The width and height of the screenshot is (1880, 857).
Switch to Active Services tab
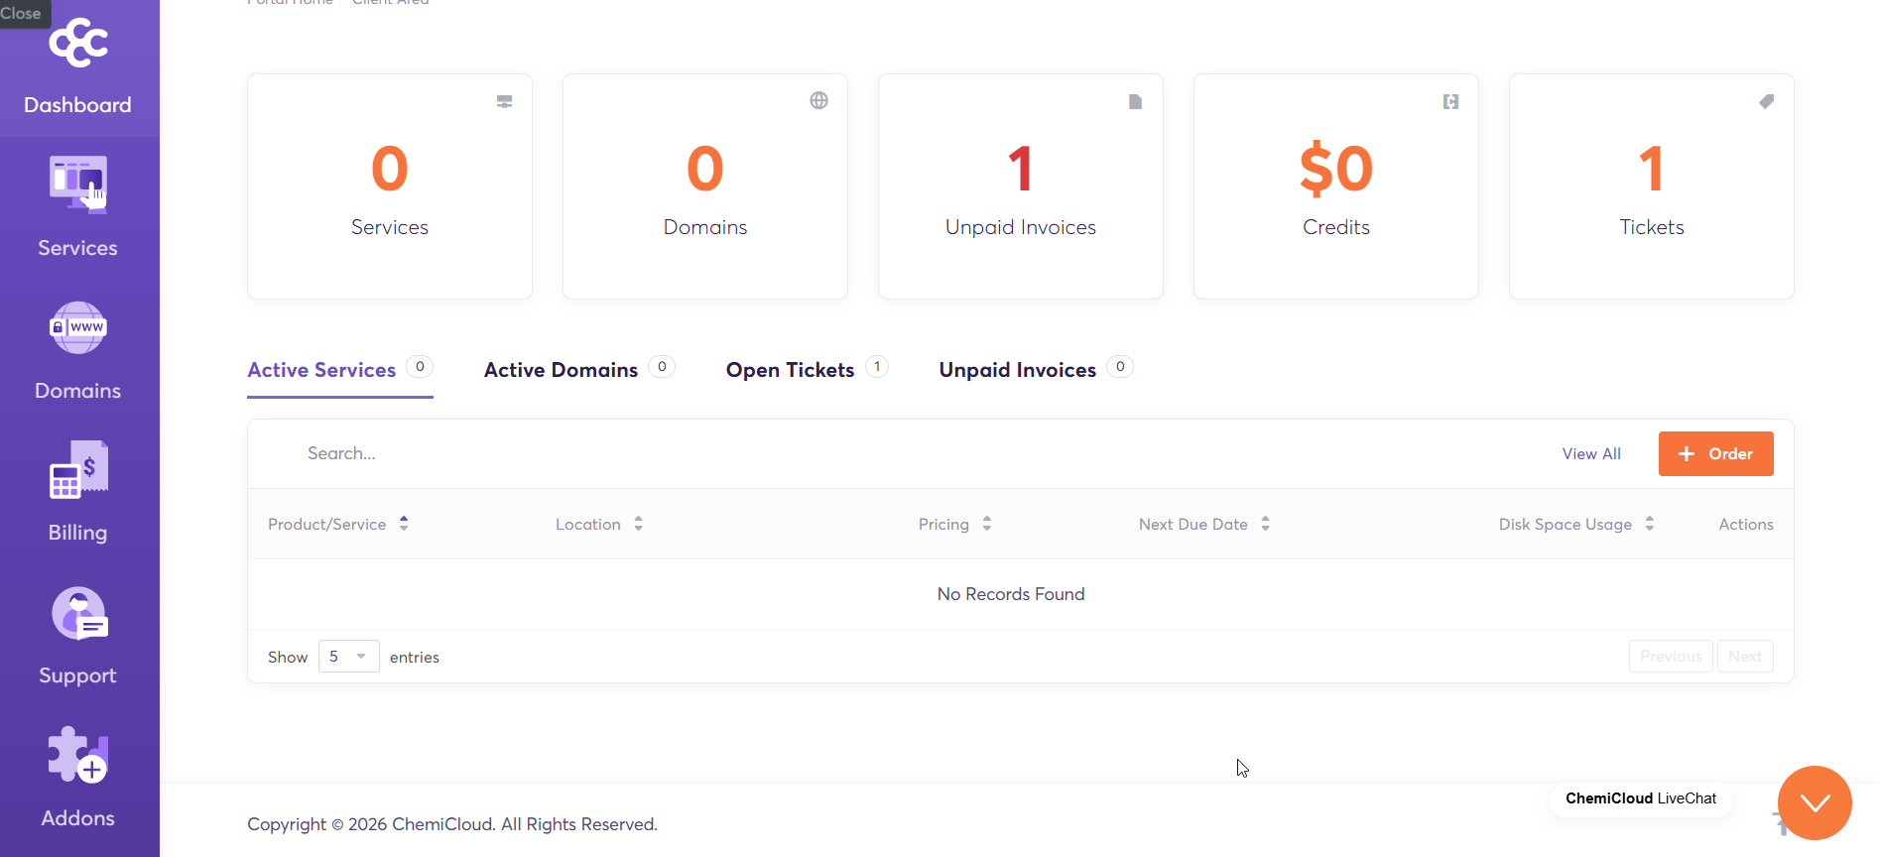click(x=339, y=370)
